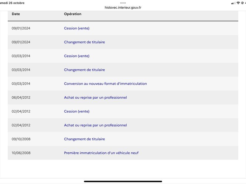The image size is (246, 184).
Task: Tap the home indicator bar at bottom
Action: [x=123, y=182]
